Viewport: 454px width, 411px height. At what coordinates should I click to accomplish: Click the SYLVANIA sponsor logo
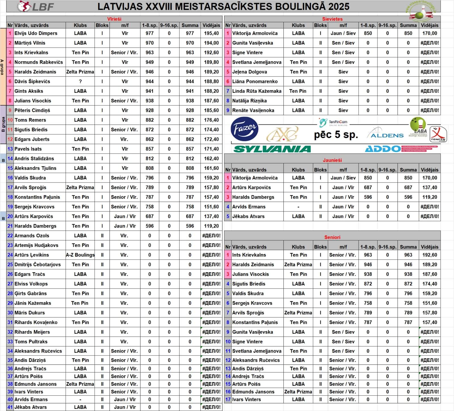[272, 149]
